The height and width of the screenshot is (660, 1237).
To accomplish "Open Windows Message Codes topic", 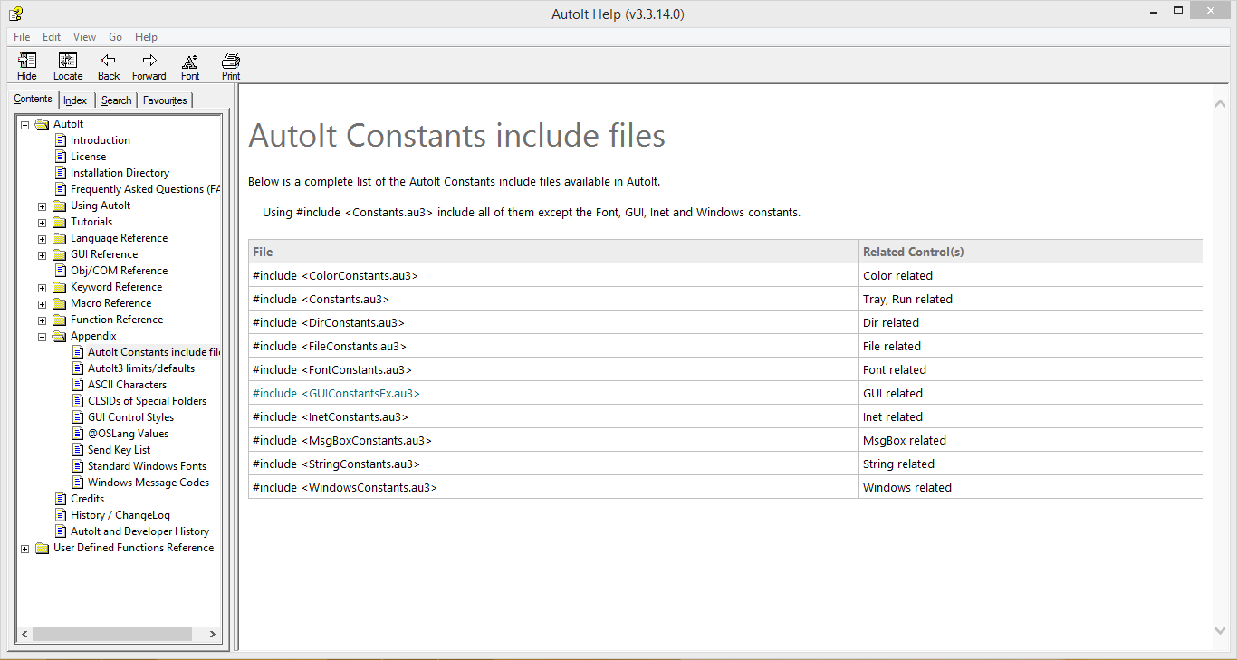I will pyautogui.click(x=149, y=483).
